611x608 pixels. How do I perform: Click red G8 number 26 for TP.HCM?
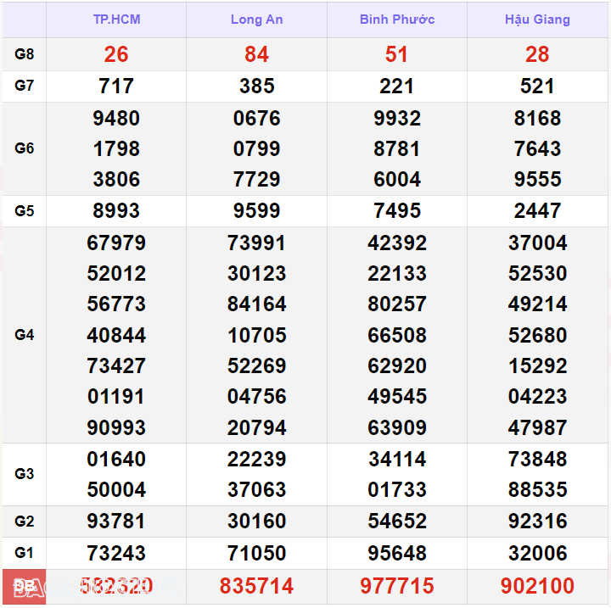click(x=116, y=54)
